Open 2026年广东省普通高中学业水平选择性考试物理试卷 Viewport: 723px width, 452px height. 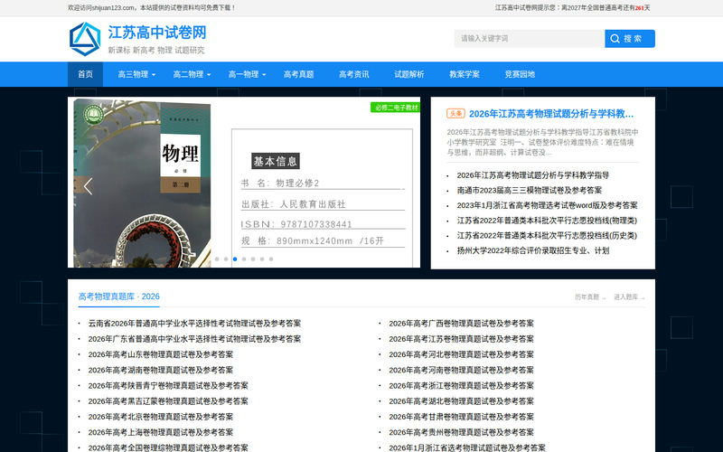pyautogui.click(x=194, y=339)
